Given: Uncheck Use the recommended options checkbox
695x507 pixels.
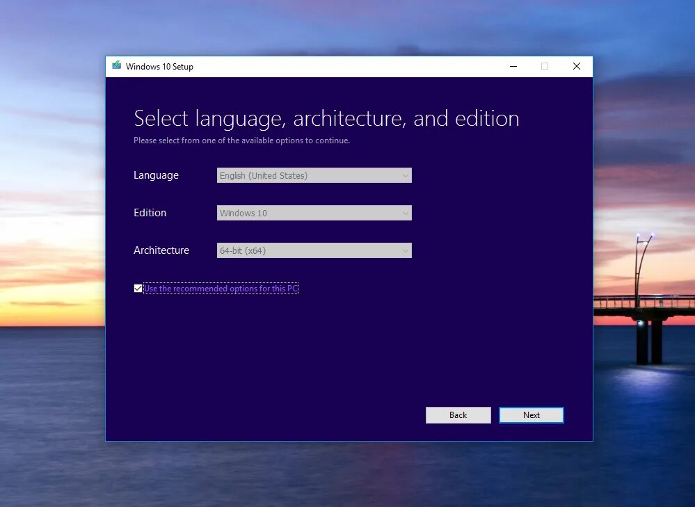Looking at the screenshot, I should (x=138, y=289).
